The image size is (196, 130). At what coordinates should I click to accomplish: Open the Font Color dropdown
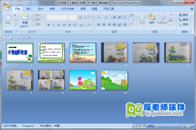point(90,25)
